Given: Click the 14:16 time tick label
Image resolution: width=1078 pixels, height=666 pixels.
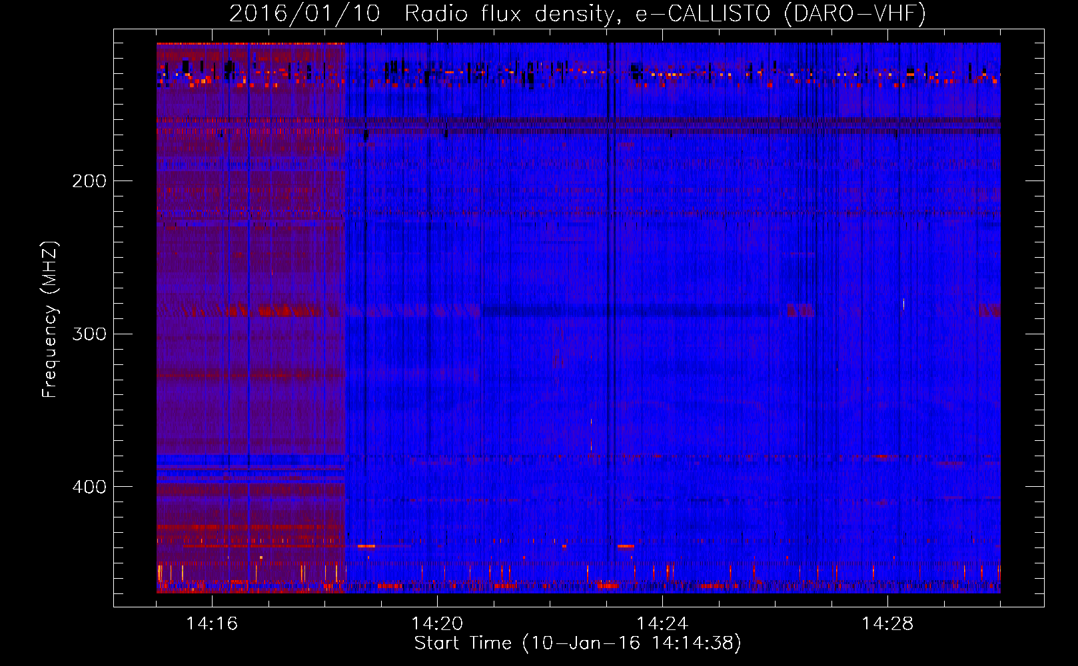Looking at the screenshot, I should point(212,623).
